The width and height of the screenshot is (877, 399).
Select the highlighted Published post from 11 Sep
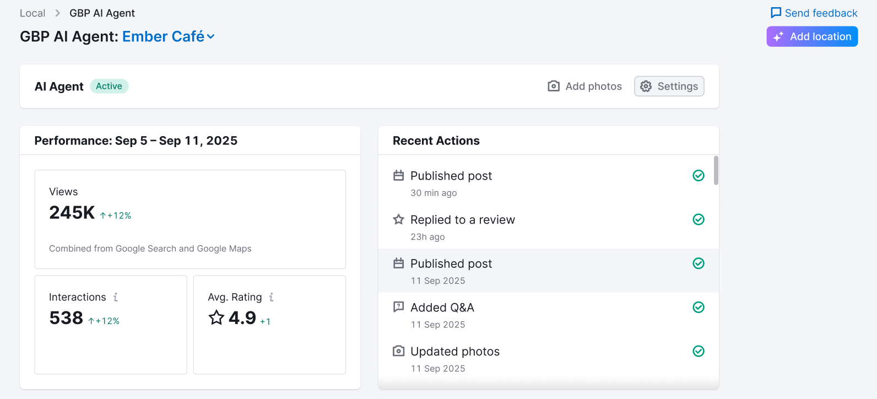pyautogui.click(x=451, y=264)
